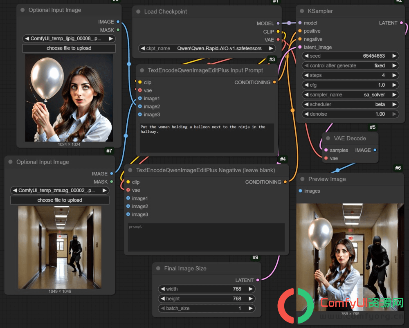Select the ninja hallway input image
Screen dimensions: 409x328
60,247
